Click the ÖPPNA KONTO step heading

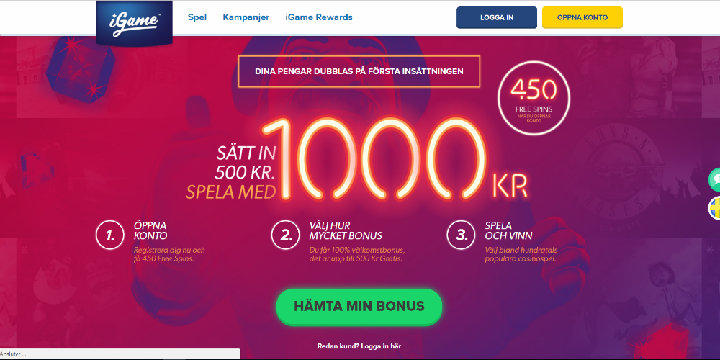tap(150, 231)
